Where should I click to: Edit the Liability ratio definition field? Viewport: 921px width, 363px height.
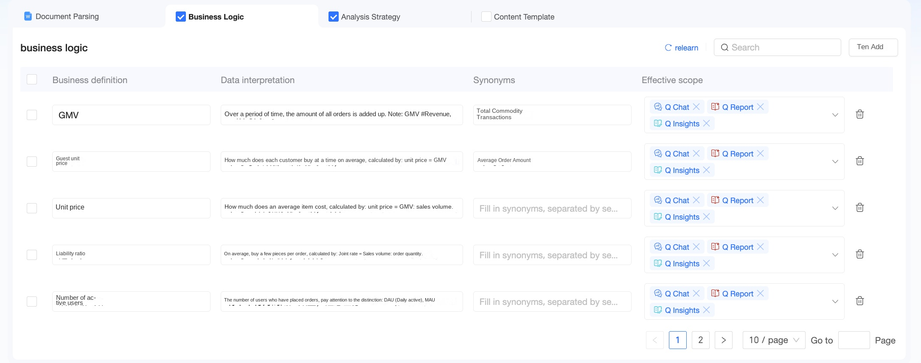coord(131,255)
